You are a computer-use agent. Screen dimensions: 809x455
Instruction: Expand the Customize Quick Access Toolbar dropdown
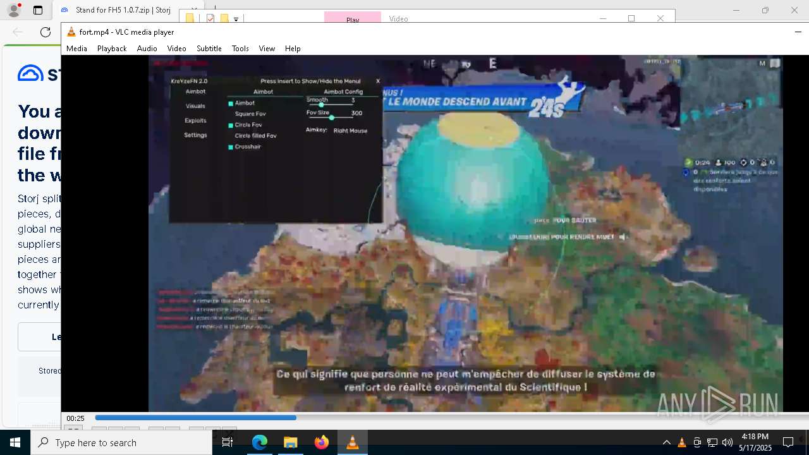[236, 19]
